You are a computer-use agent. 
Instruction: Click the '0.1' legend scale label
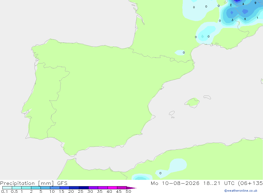pyautogui.click(x=4, y=191)
